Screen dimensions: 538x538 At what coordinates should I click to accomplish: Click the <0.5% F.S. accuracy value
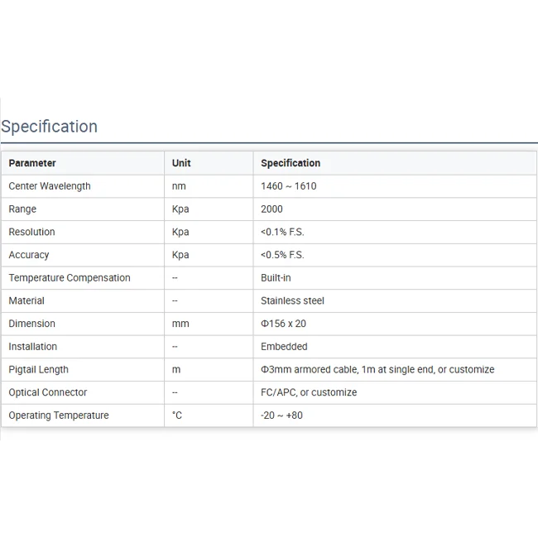click(x=282, y=255)
